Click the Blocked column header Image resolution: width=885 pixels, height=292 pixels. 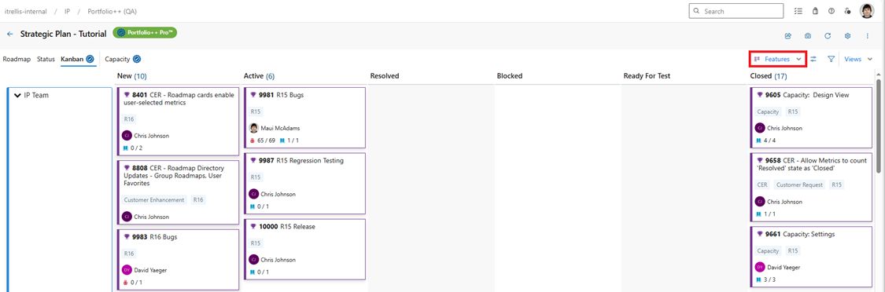(x=510, y=75)
